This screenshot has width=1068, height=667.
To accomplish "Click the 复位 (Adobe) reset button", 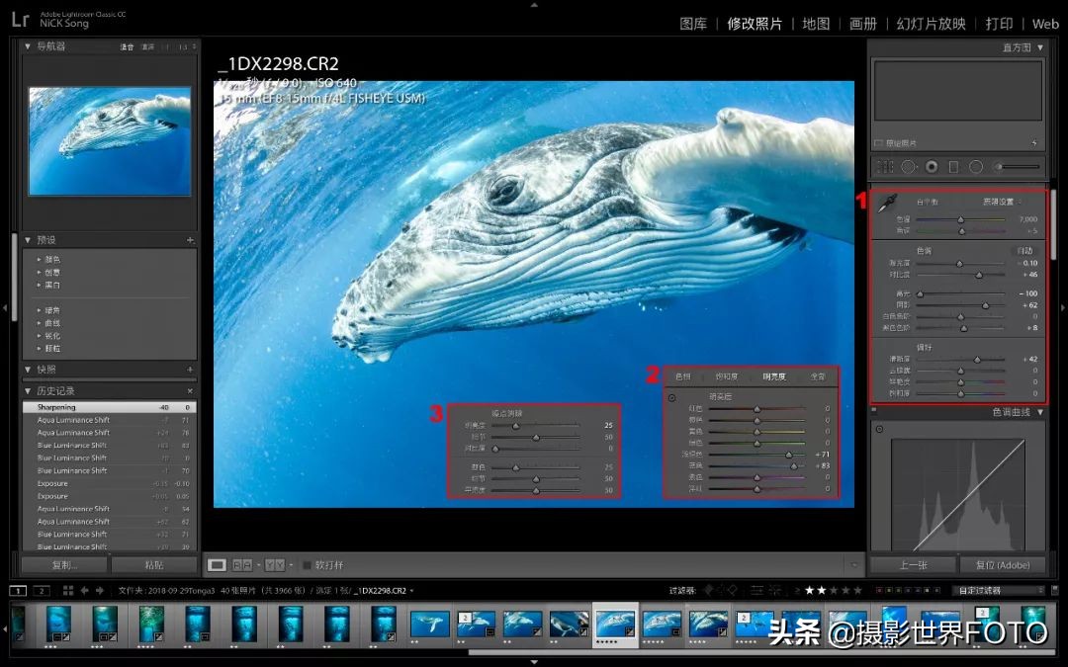I will click(1002, 565).
